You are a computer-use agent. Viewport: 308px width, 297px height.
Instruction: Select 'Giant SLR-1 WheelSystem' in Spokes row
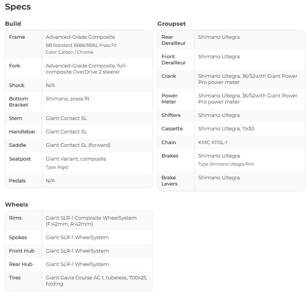tap(77, 238)
